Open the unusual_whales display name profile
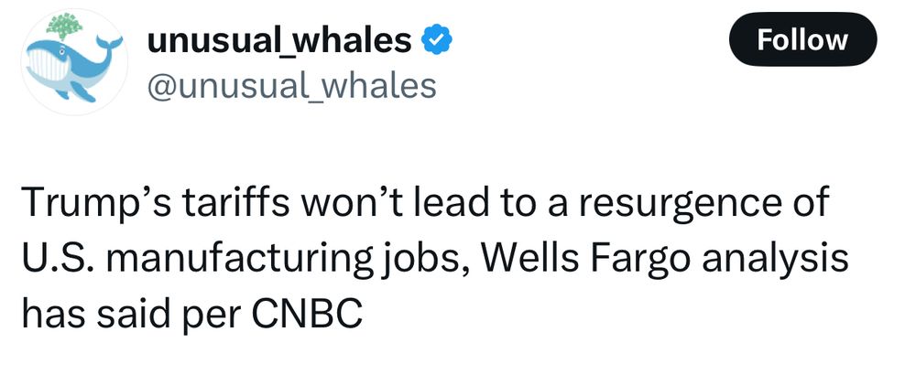 pyautogui.click(x=279, y=40)
